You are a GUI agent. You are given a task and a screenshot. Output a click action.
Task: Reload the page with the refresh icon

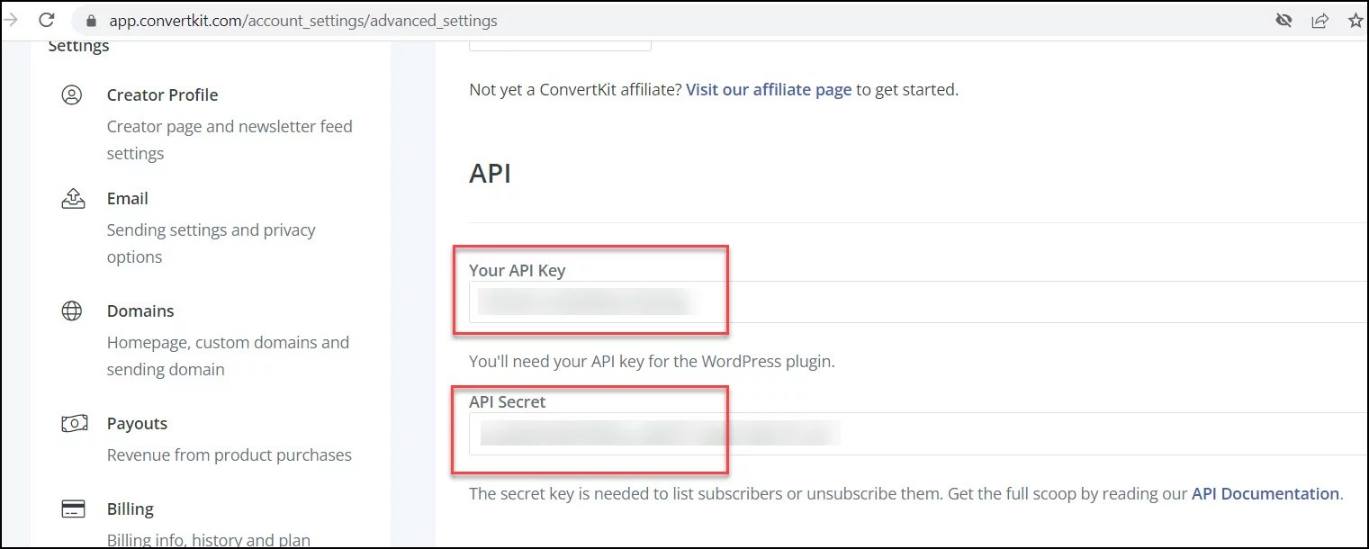click(x=44, y=20)
